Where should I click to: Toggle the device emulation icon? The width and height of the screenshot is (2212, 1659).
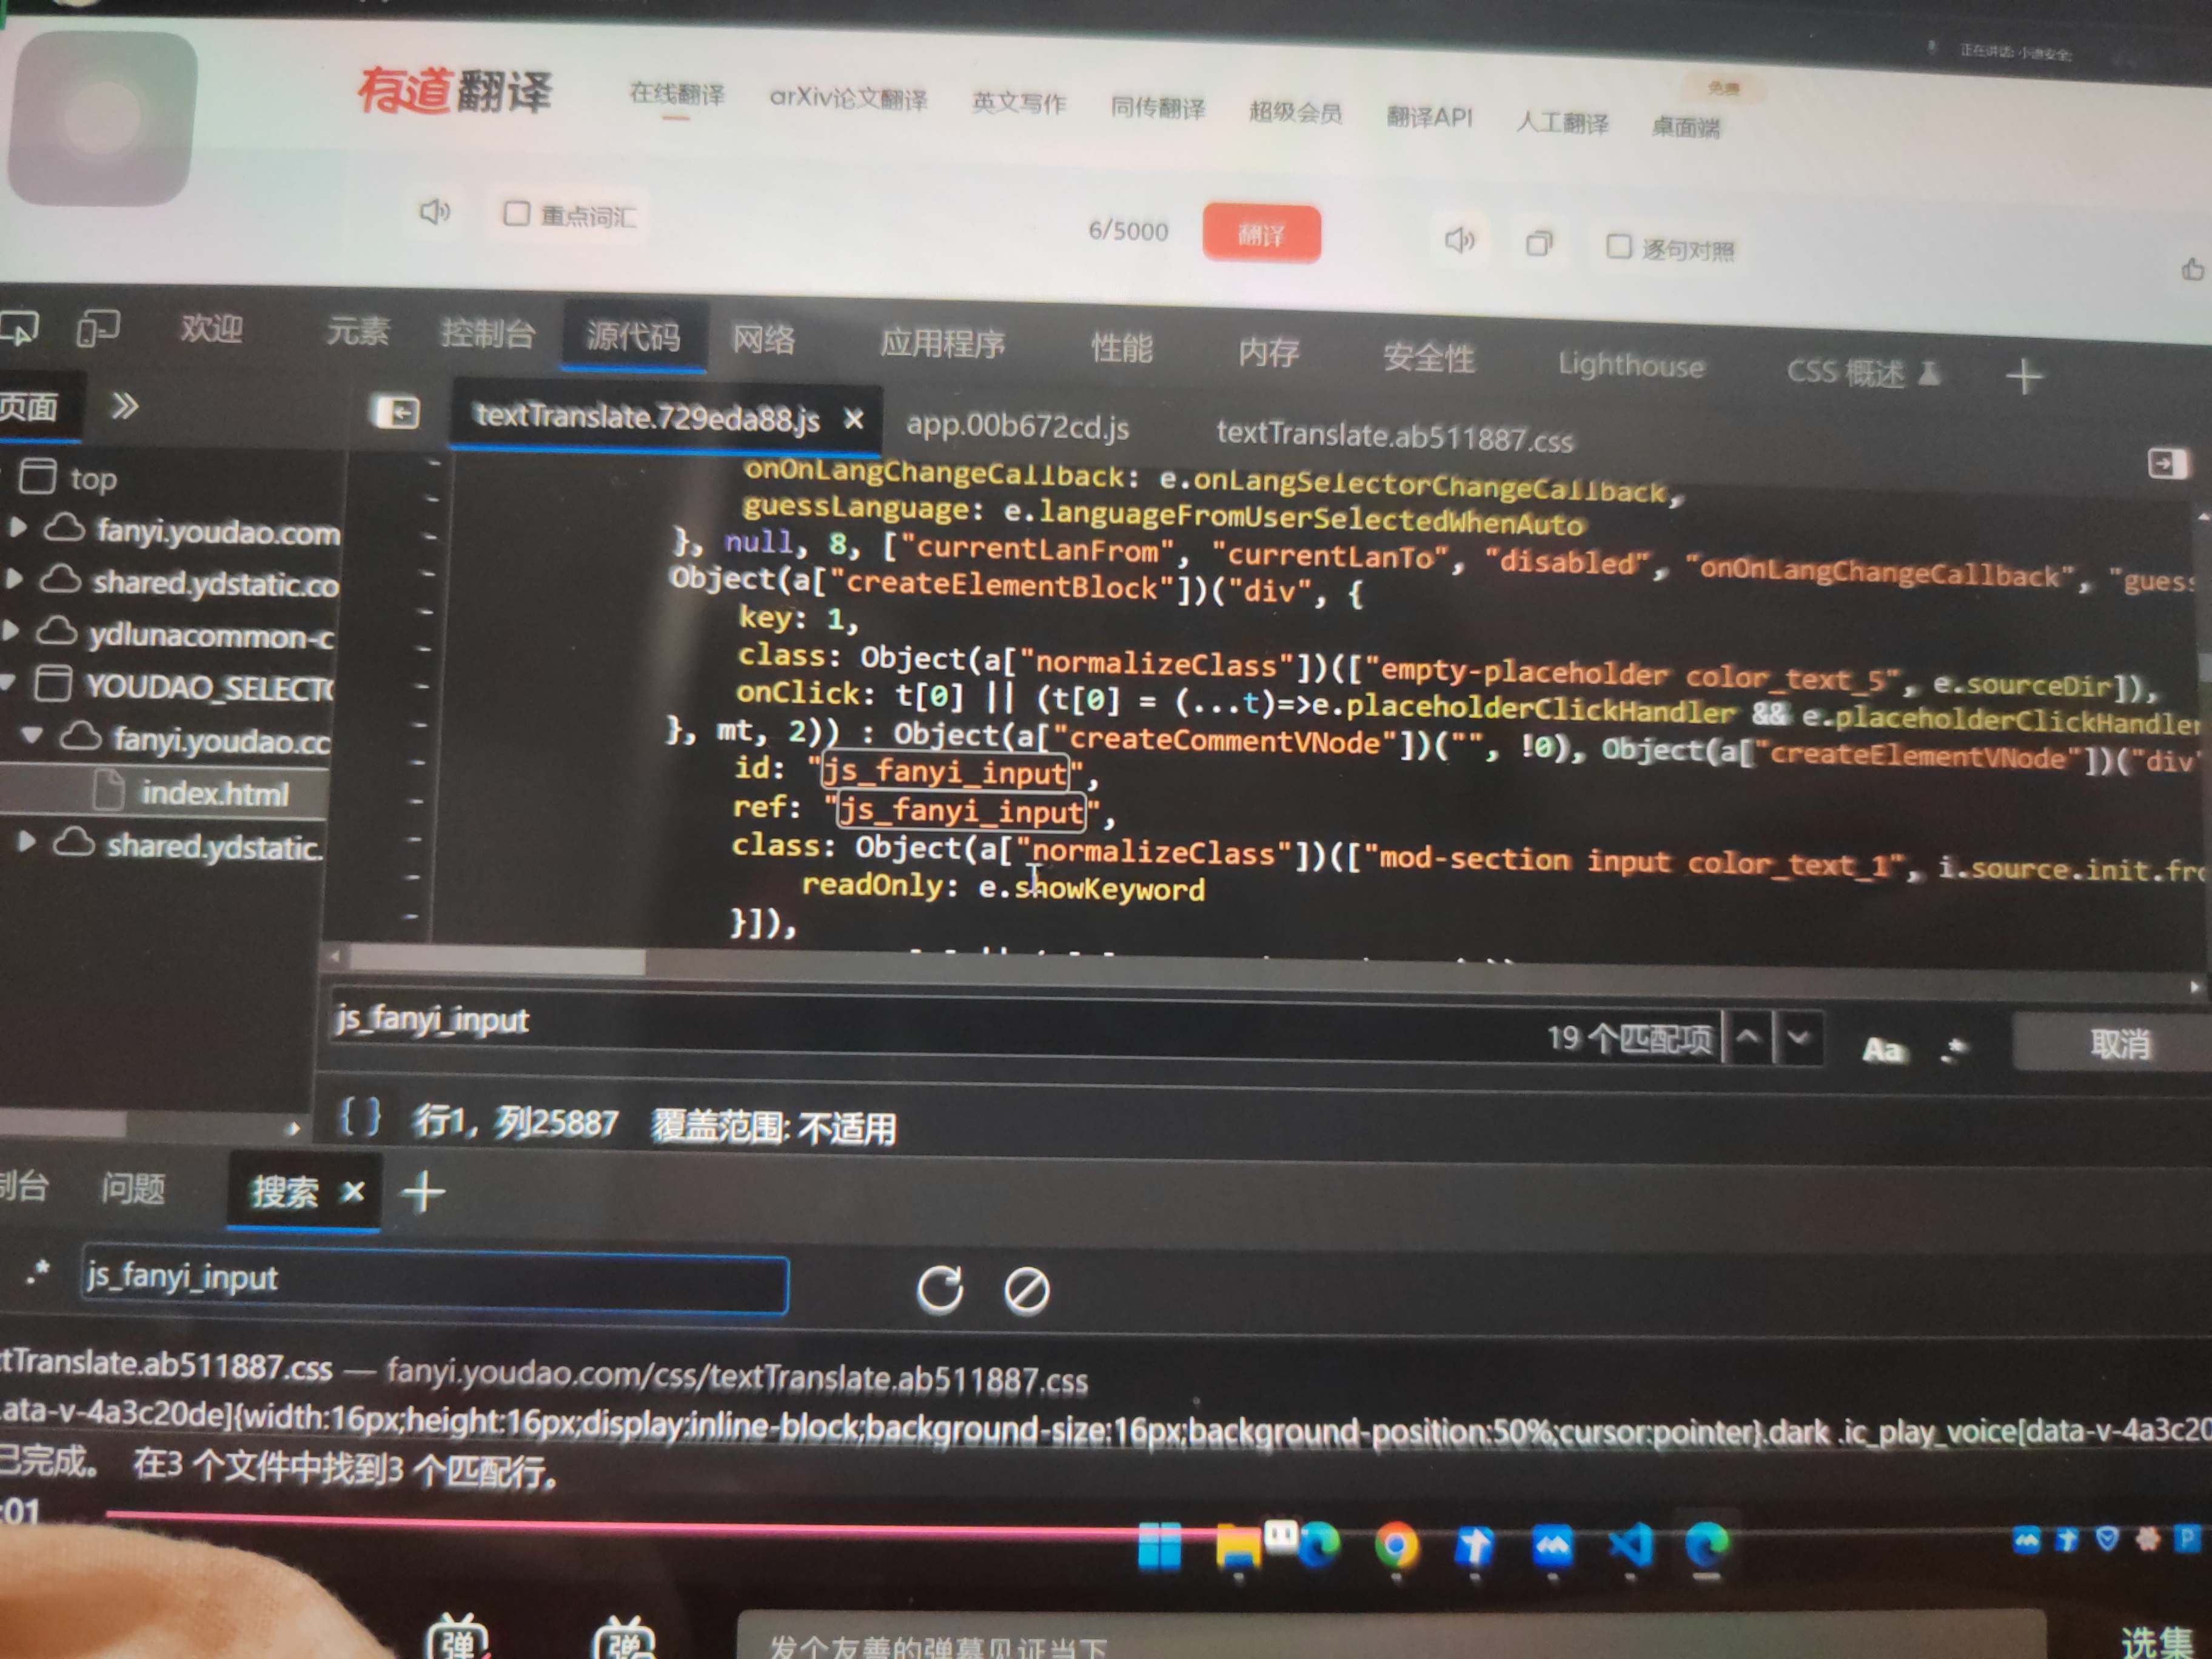coord(98,327)
